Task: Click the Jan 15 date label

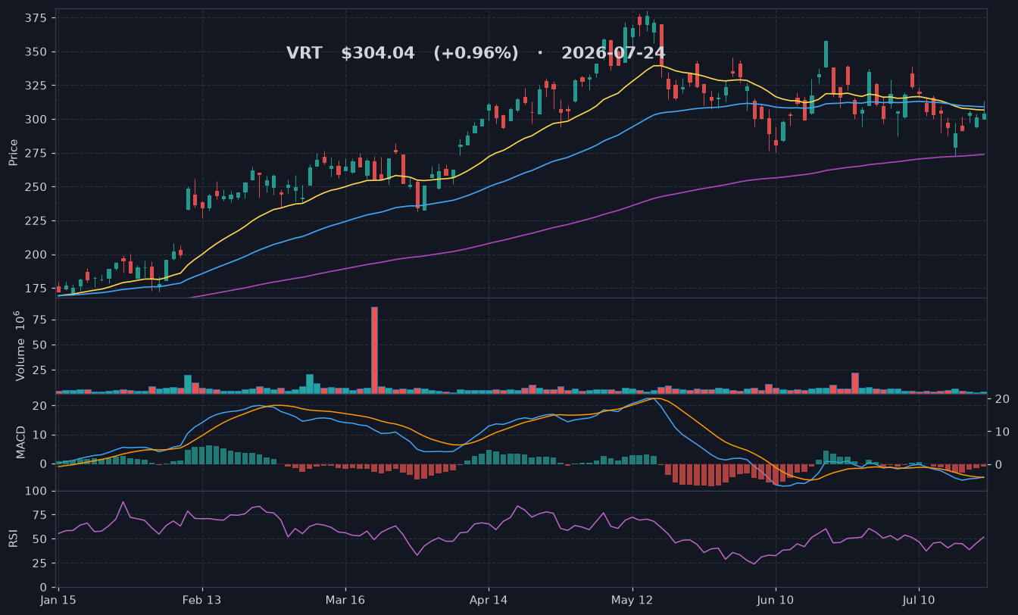Action: pos(58,600)
